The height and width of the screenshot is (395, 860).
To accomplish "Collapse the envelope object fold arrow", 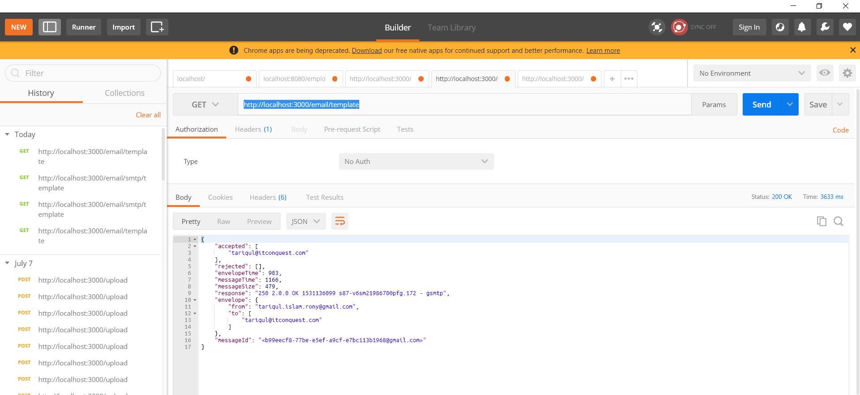I will 195,300.
